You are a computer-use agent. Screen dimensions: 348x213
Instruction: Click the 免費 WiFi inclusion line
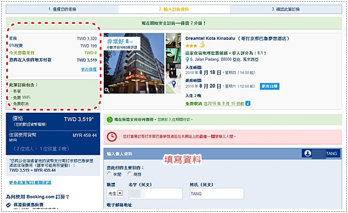20,97
